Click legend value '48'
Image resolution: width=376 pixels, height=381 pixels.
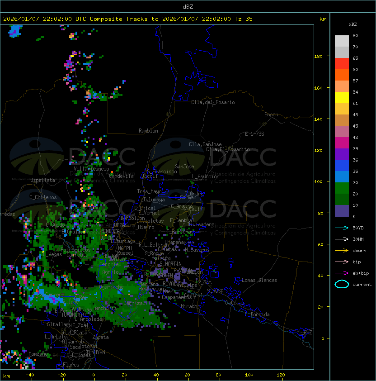point(355,114)
